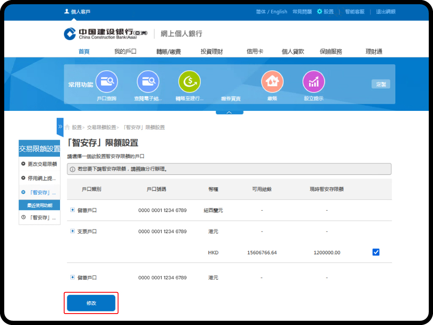
Task: Toggle the sidebar with the double-arrow tab
Action: [x=60, y=127]
